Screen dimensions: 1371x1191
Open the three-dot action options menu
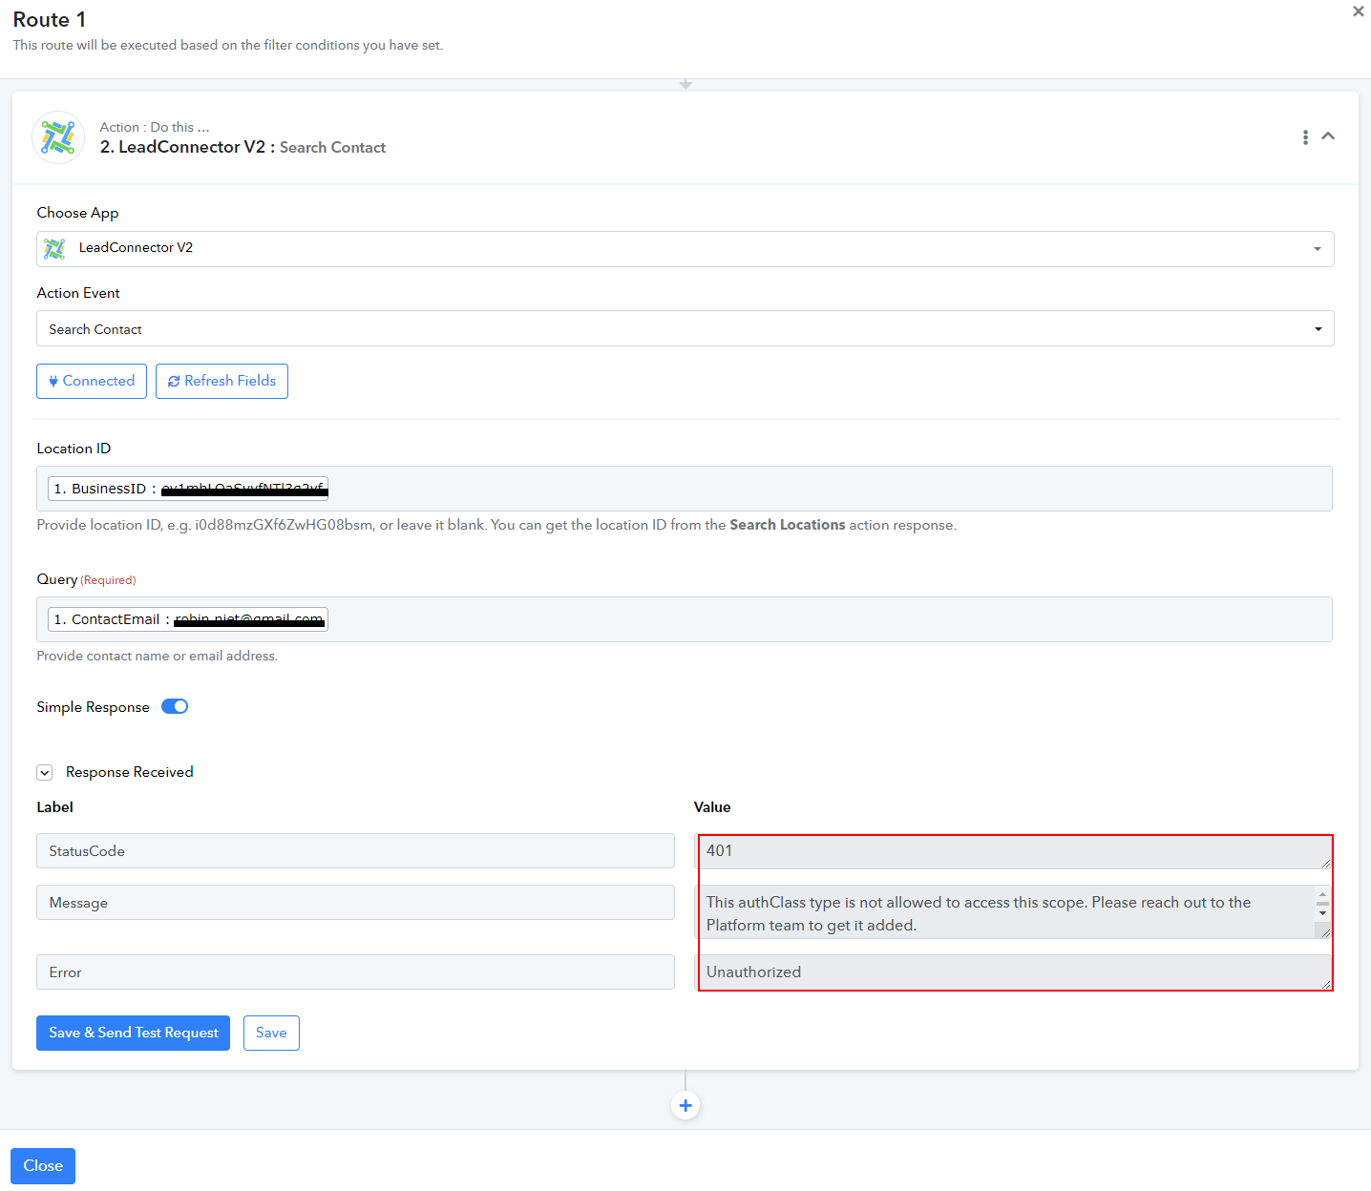click(x=1305, y=137)
